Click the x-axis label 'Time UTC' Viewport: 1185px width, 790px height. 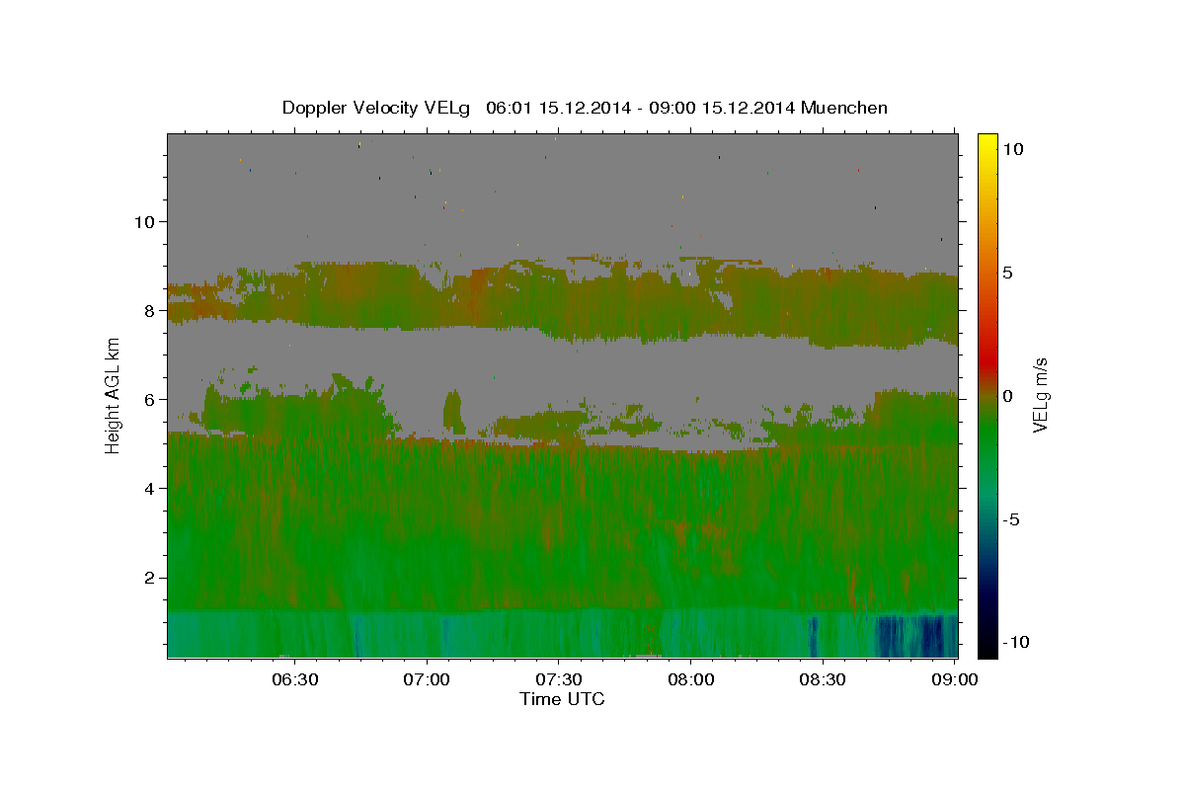[562, 699]
